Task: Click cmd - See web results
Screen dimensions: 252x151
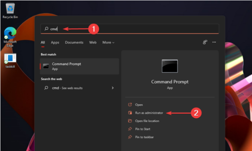Action: (80, 88)
